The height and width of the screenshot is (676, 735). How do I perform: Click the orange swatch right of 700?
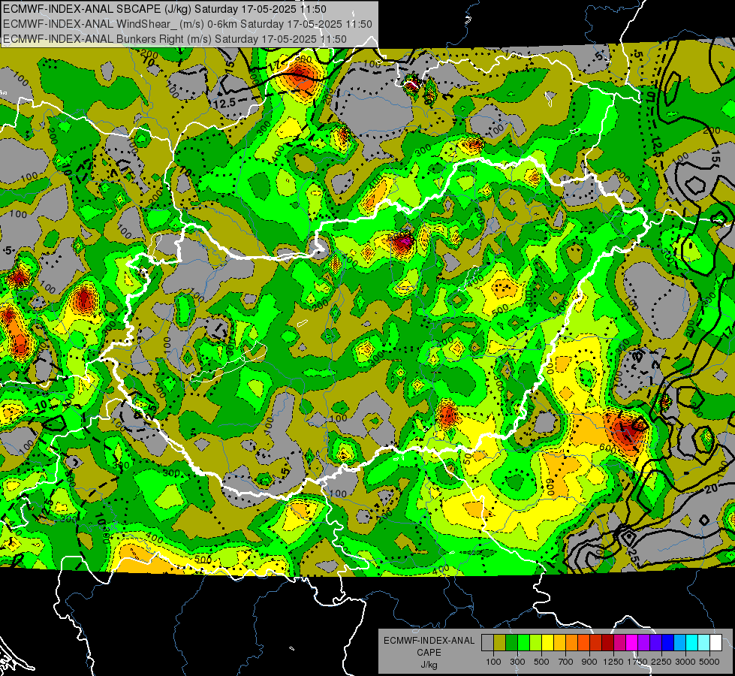[572, 643]
